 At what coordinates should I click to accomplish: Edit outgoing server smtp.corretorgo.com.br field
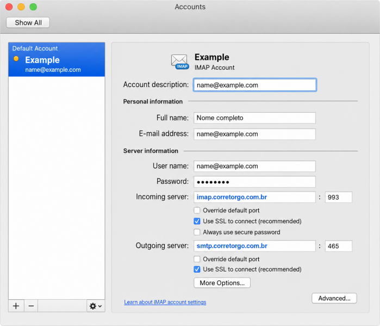254,246
